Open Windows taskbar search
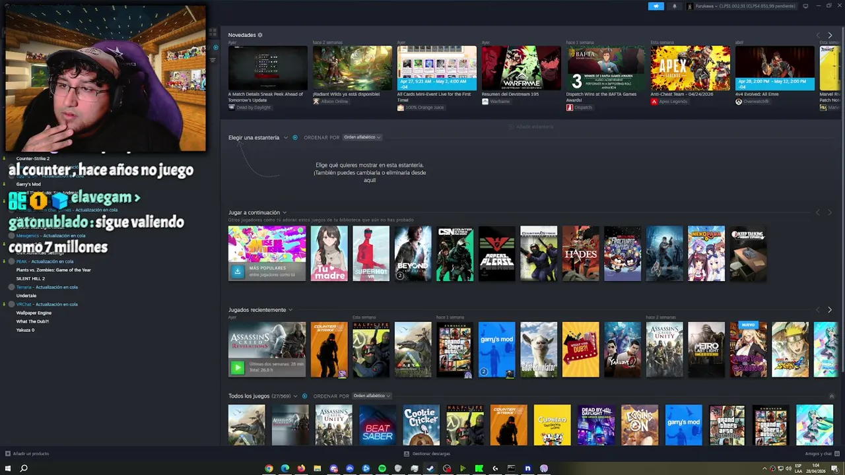The height and width of the screenshot is (475, 845). click(24, 468)
